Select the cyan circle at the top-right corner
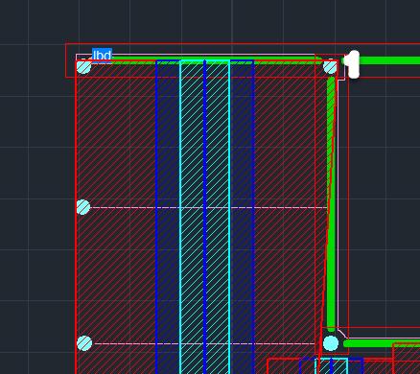 click(330, 67)
